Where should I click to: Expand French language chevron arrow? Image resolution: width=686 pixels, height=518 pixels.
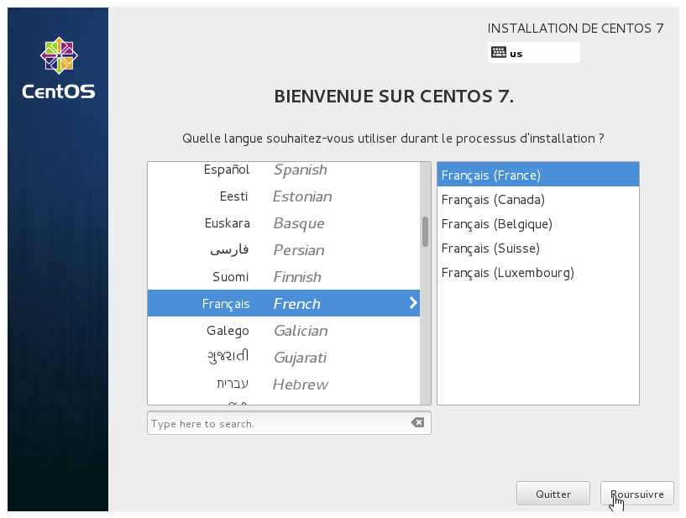coord(413,303)
